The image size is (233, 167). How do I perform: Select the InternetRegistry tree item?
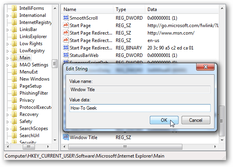[x=36, y=22]
